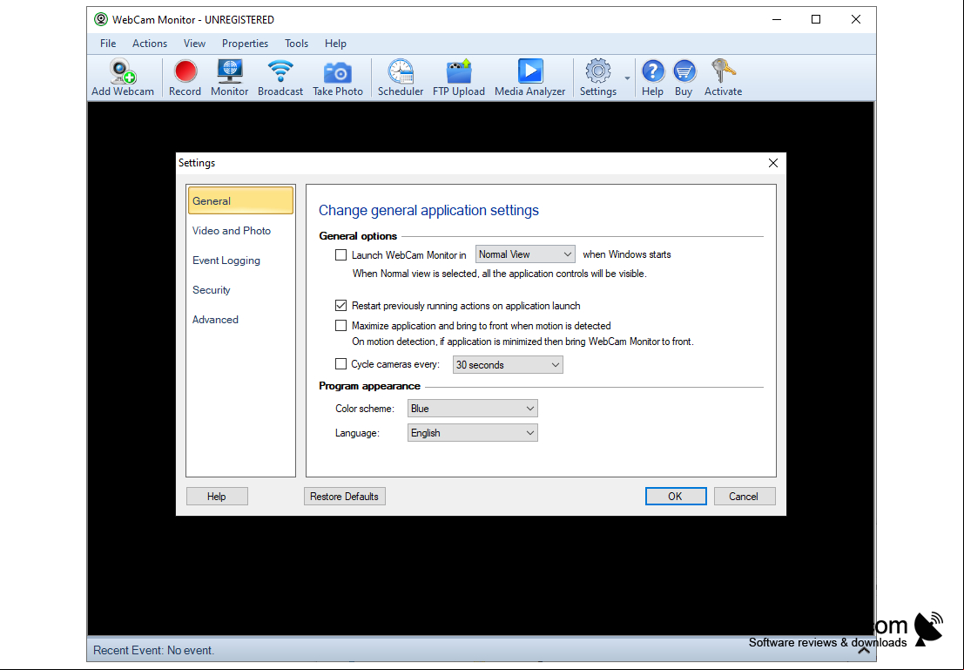Image resolution: width=964 pixels, height=670 pixels.
Task: Uncheck Restart previously running actions checkbox
Action: click(x=340, y=305)
